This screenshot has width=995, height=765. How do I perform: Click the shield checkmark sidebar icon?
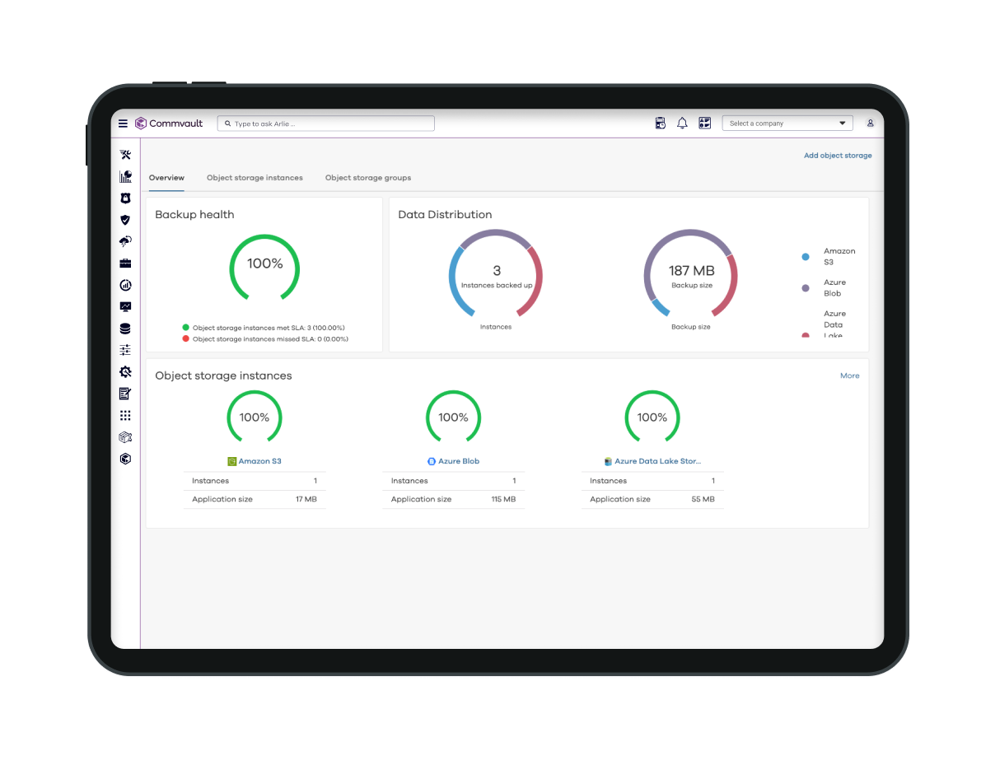[x=125, y=220]
